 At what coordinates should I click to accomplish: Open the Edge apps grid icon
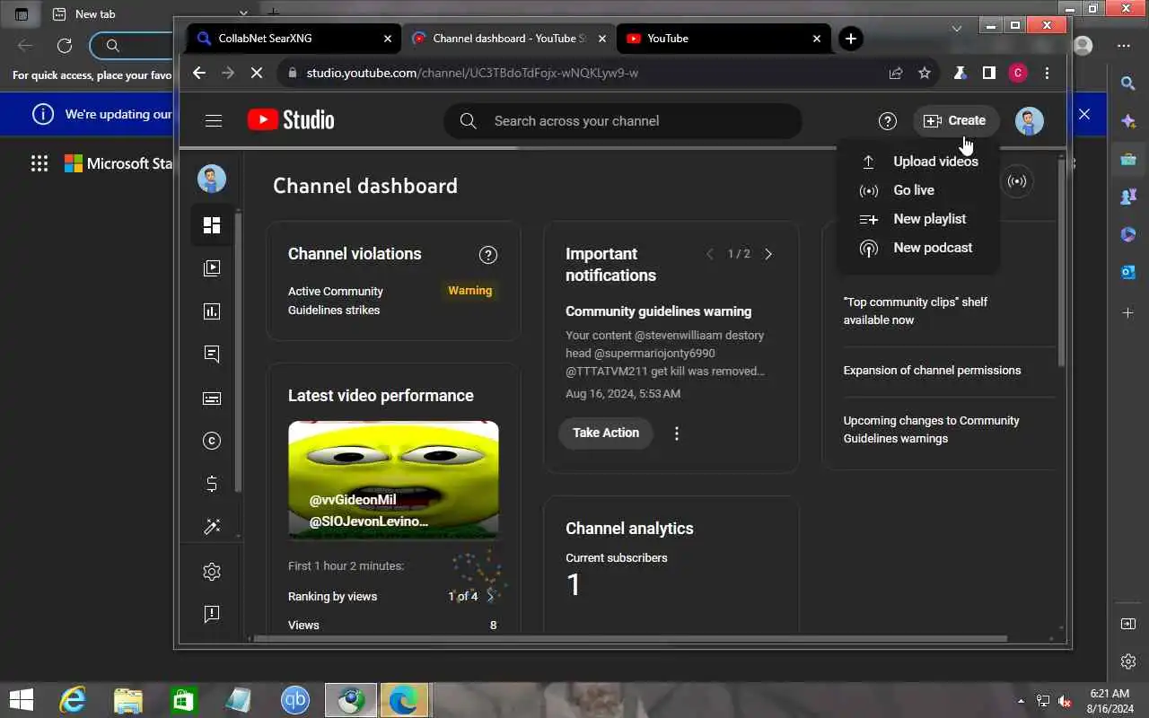click(x=39, y=163)
